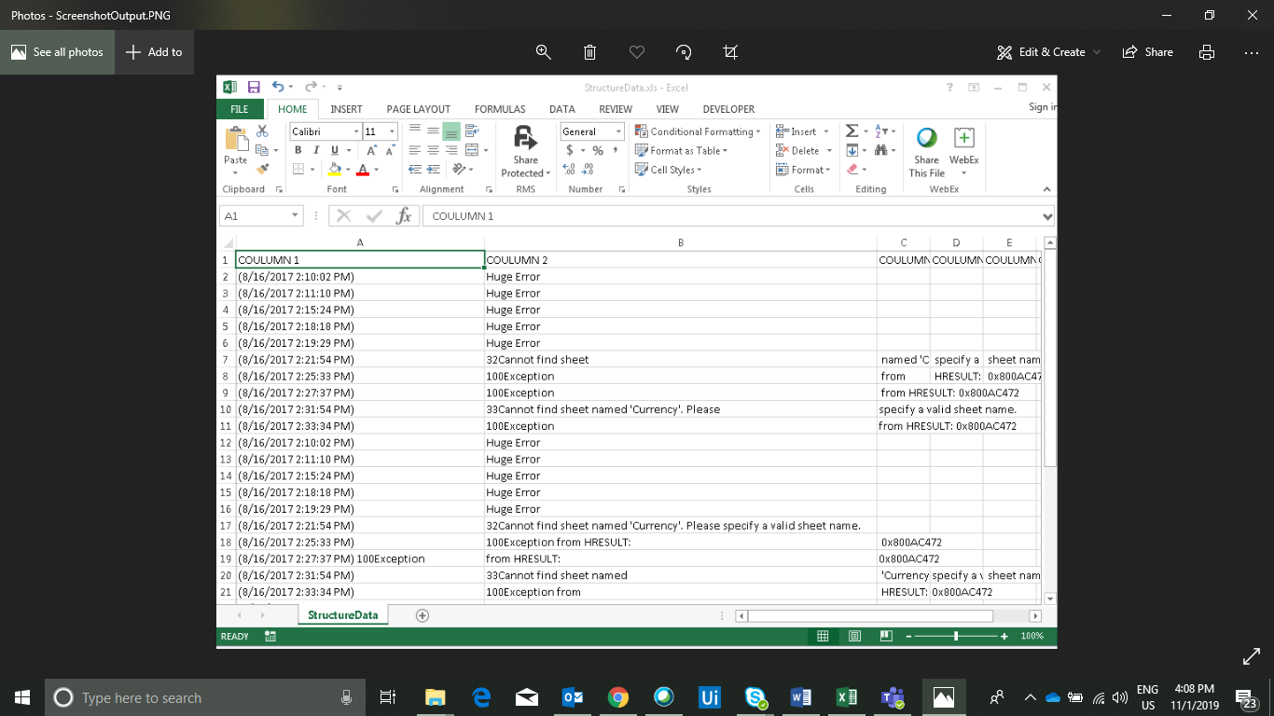The image size is (1274, 716).
Task: Toggle Bold formatting in Excel ribbon
Action: 298,150
